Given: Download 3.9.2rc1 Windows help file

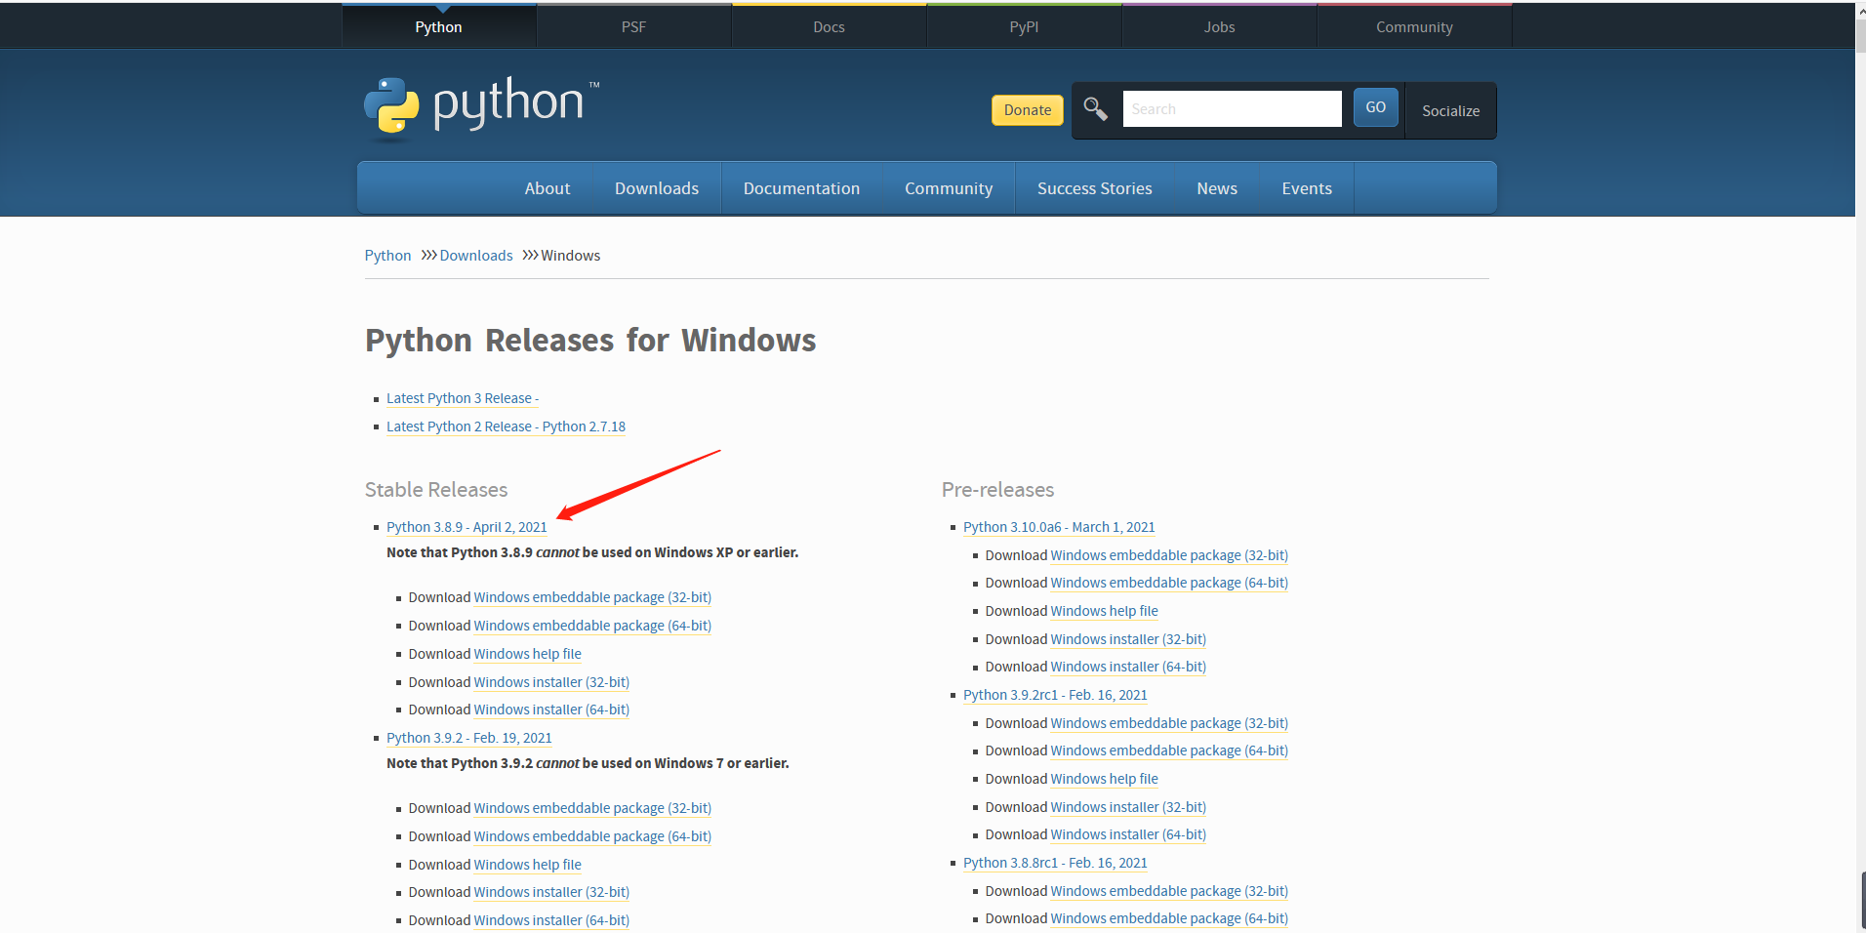Looking at the screenshot, I should [x=1105, y=779].
